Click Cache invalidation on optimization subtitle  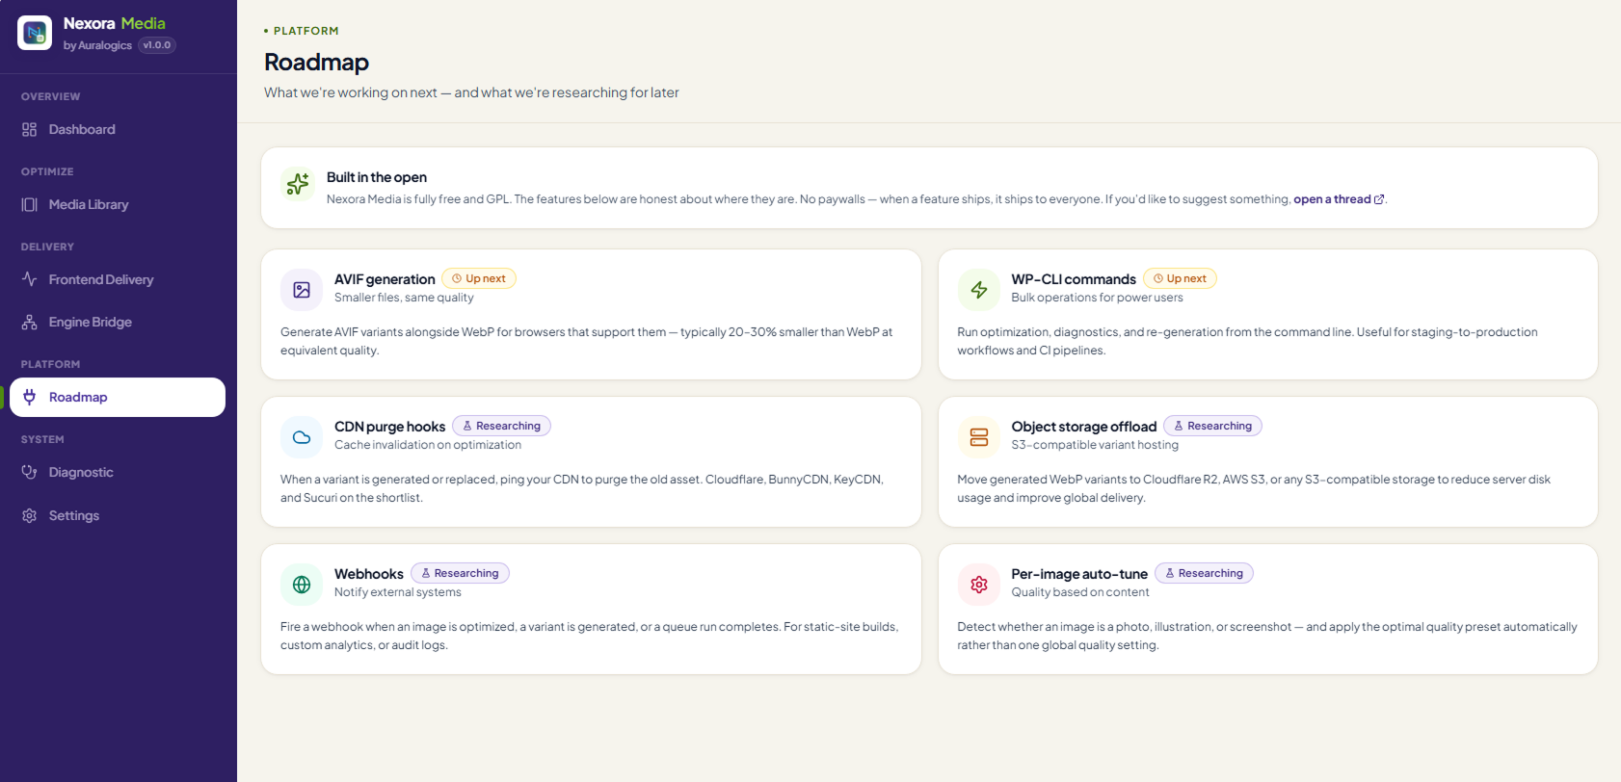[428, 445]
